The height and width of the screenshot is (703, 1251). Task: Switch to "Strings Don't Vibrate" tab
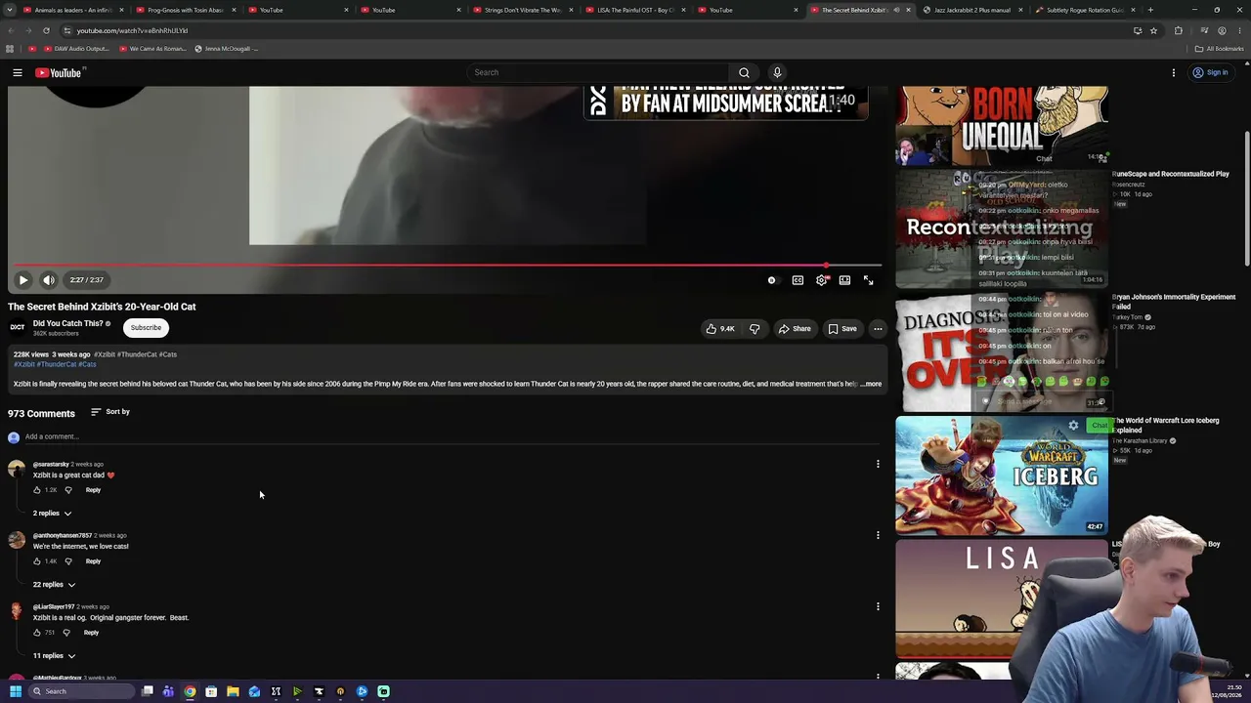point(522,10)
